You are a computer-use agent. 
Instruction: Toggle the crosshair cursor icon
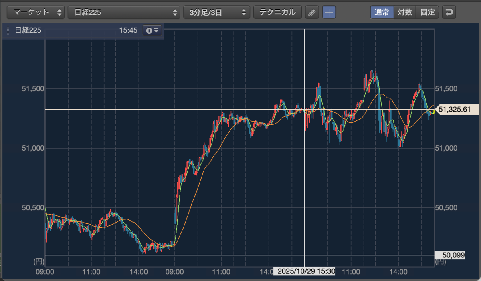pyautogui.click(x=329, y=12)
